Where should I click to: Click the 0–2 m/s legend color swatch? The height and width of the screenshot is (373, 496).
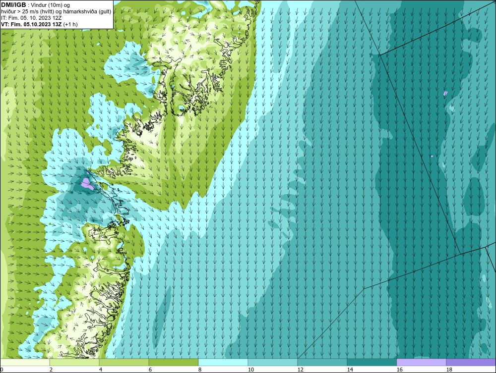[25, 362]
